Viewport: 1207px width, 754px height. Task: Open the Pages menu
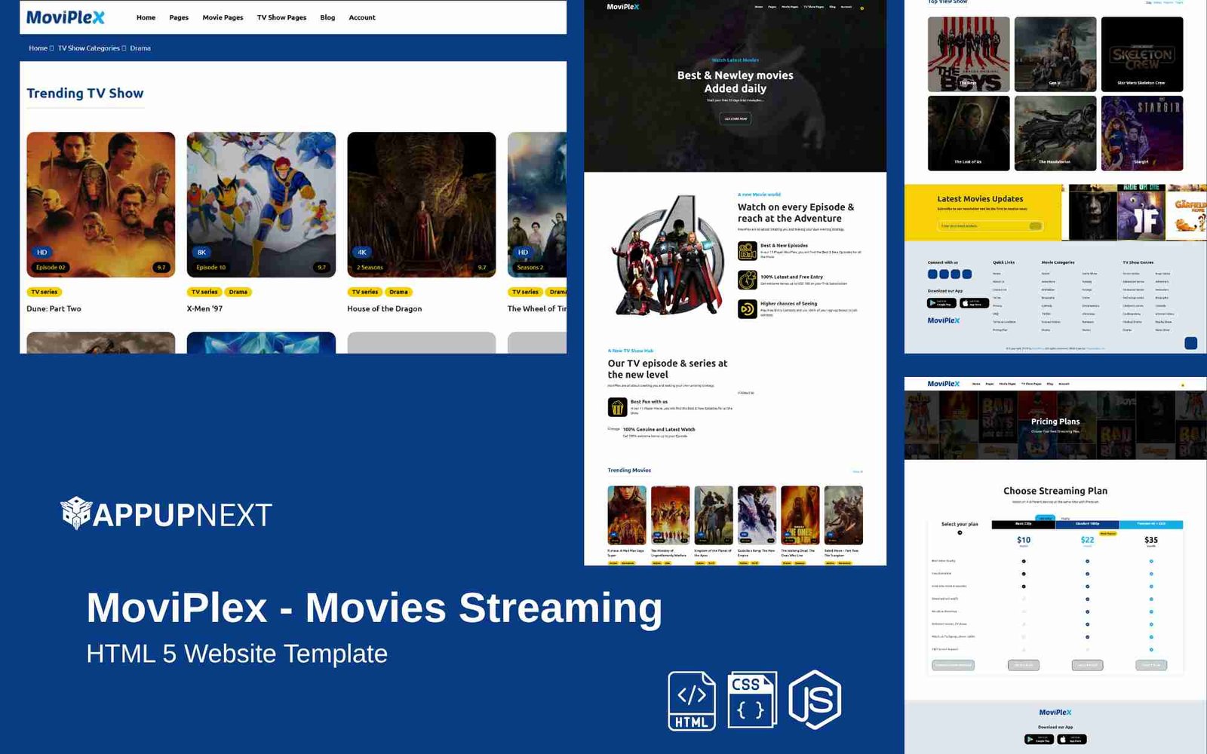pos(179,17)
